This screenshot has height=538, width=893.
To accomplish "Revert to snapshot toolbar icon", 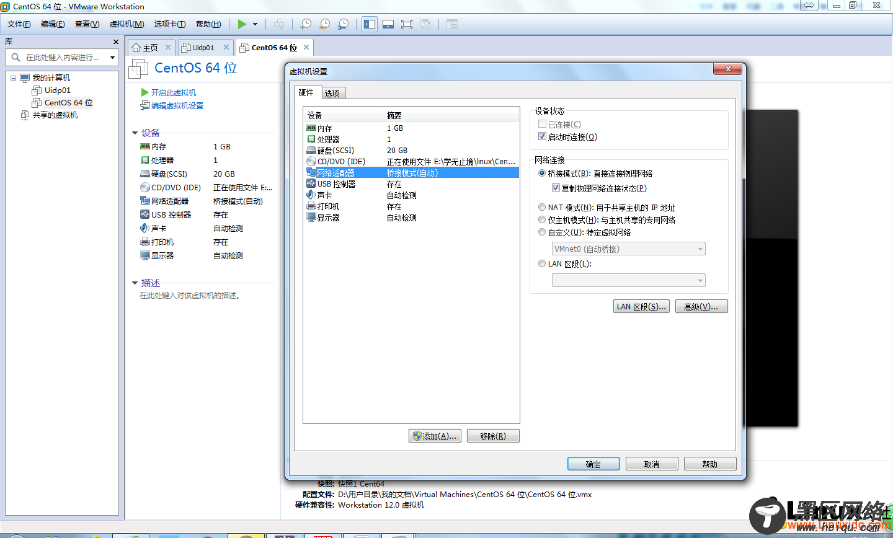I will [324, 24].
